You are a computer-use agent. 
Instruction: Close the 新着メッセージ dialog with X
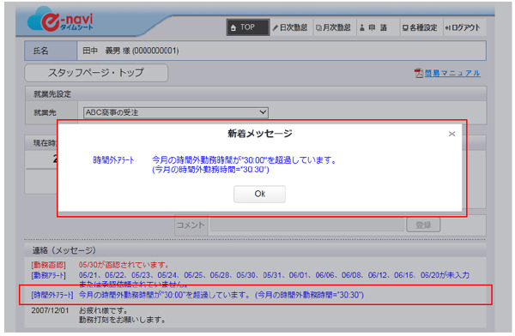pyautogui.click(x=452, y=134)
